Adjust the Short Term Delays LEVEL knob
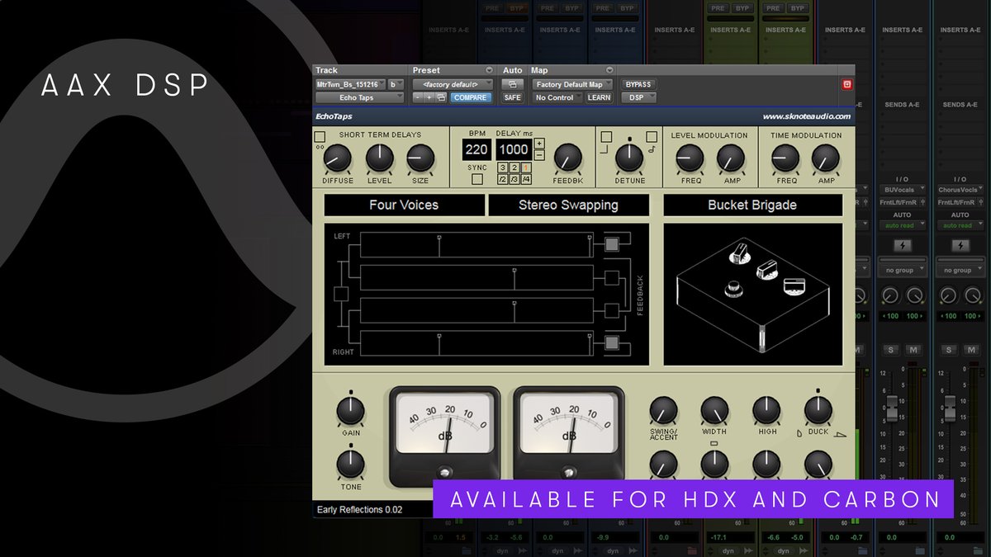The height and width of the screenshot is (557, 991). pos(379,158)
